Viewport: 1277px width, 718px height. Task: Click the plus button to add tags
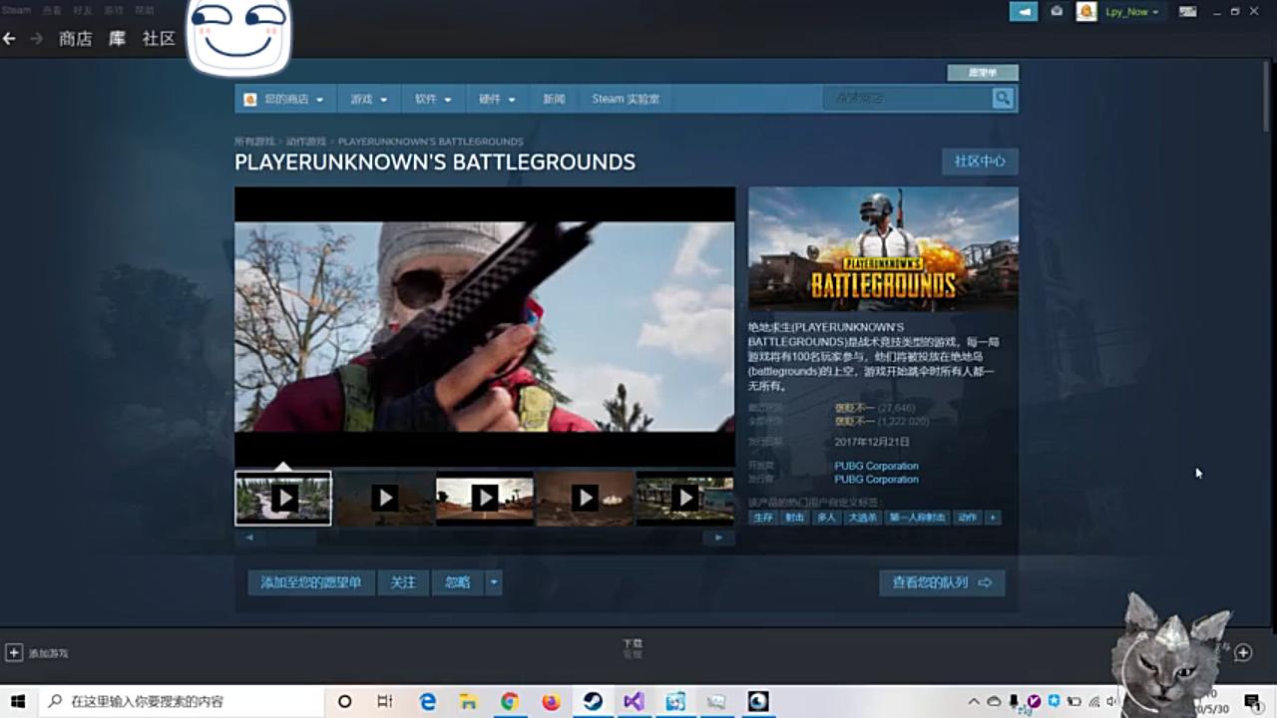[x=992, y=518]
